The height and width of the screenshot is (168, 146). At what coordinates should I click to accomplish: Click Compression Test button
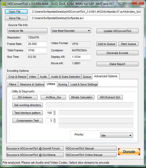(28, 121)
